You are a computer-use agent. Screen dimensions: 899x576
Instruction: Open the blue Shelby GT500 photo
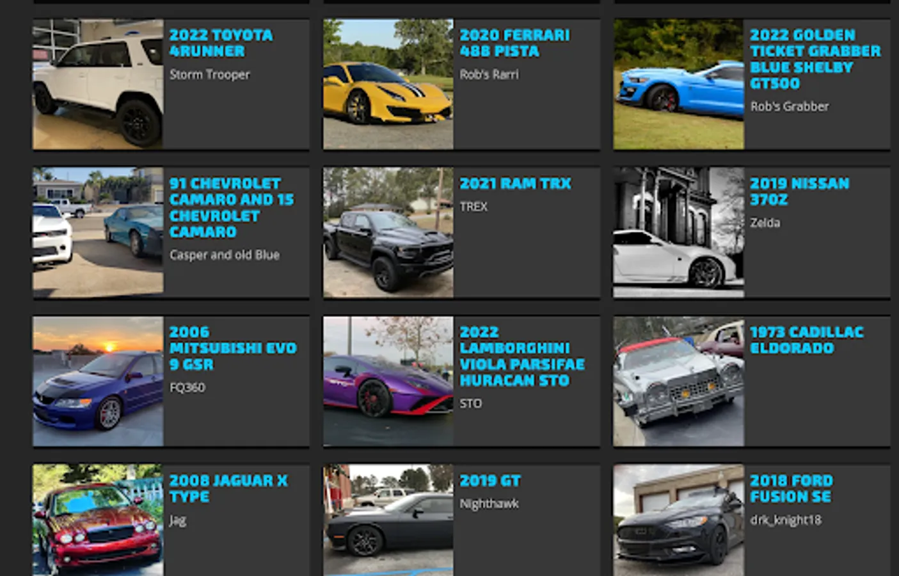coord(679,84)
